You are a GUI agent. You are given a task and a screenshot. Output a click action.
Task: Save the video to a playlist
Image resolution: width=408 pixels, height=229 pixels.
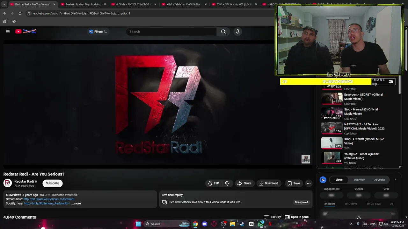pos(294,183)
